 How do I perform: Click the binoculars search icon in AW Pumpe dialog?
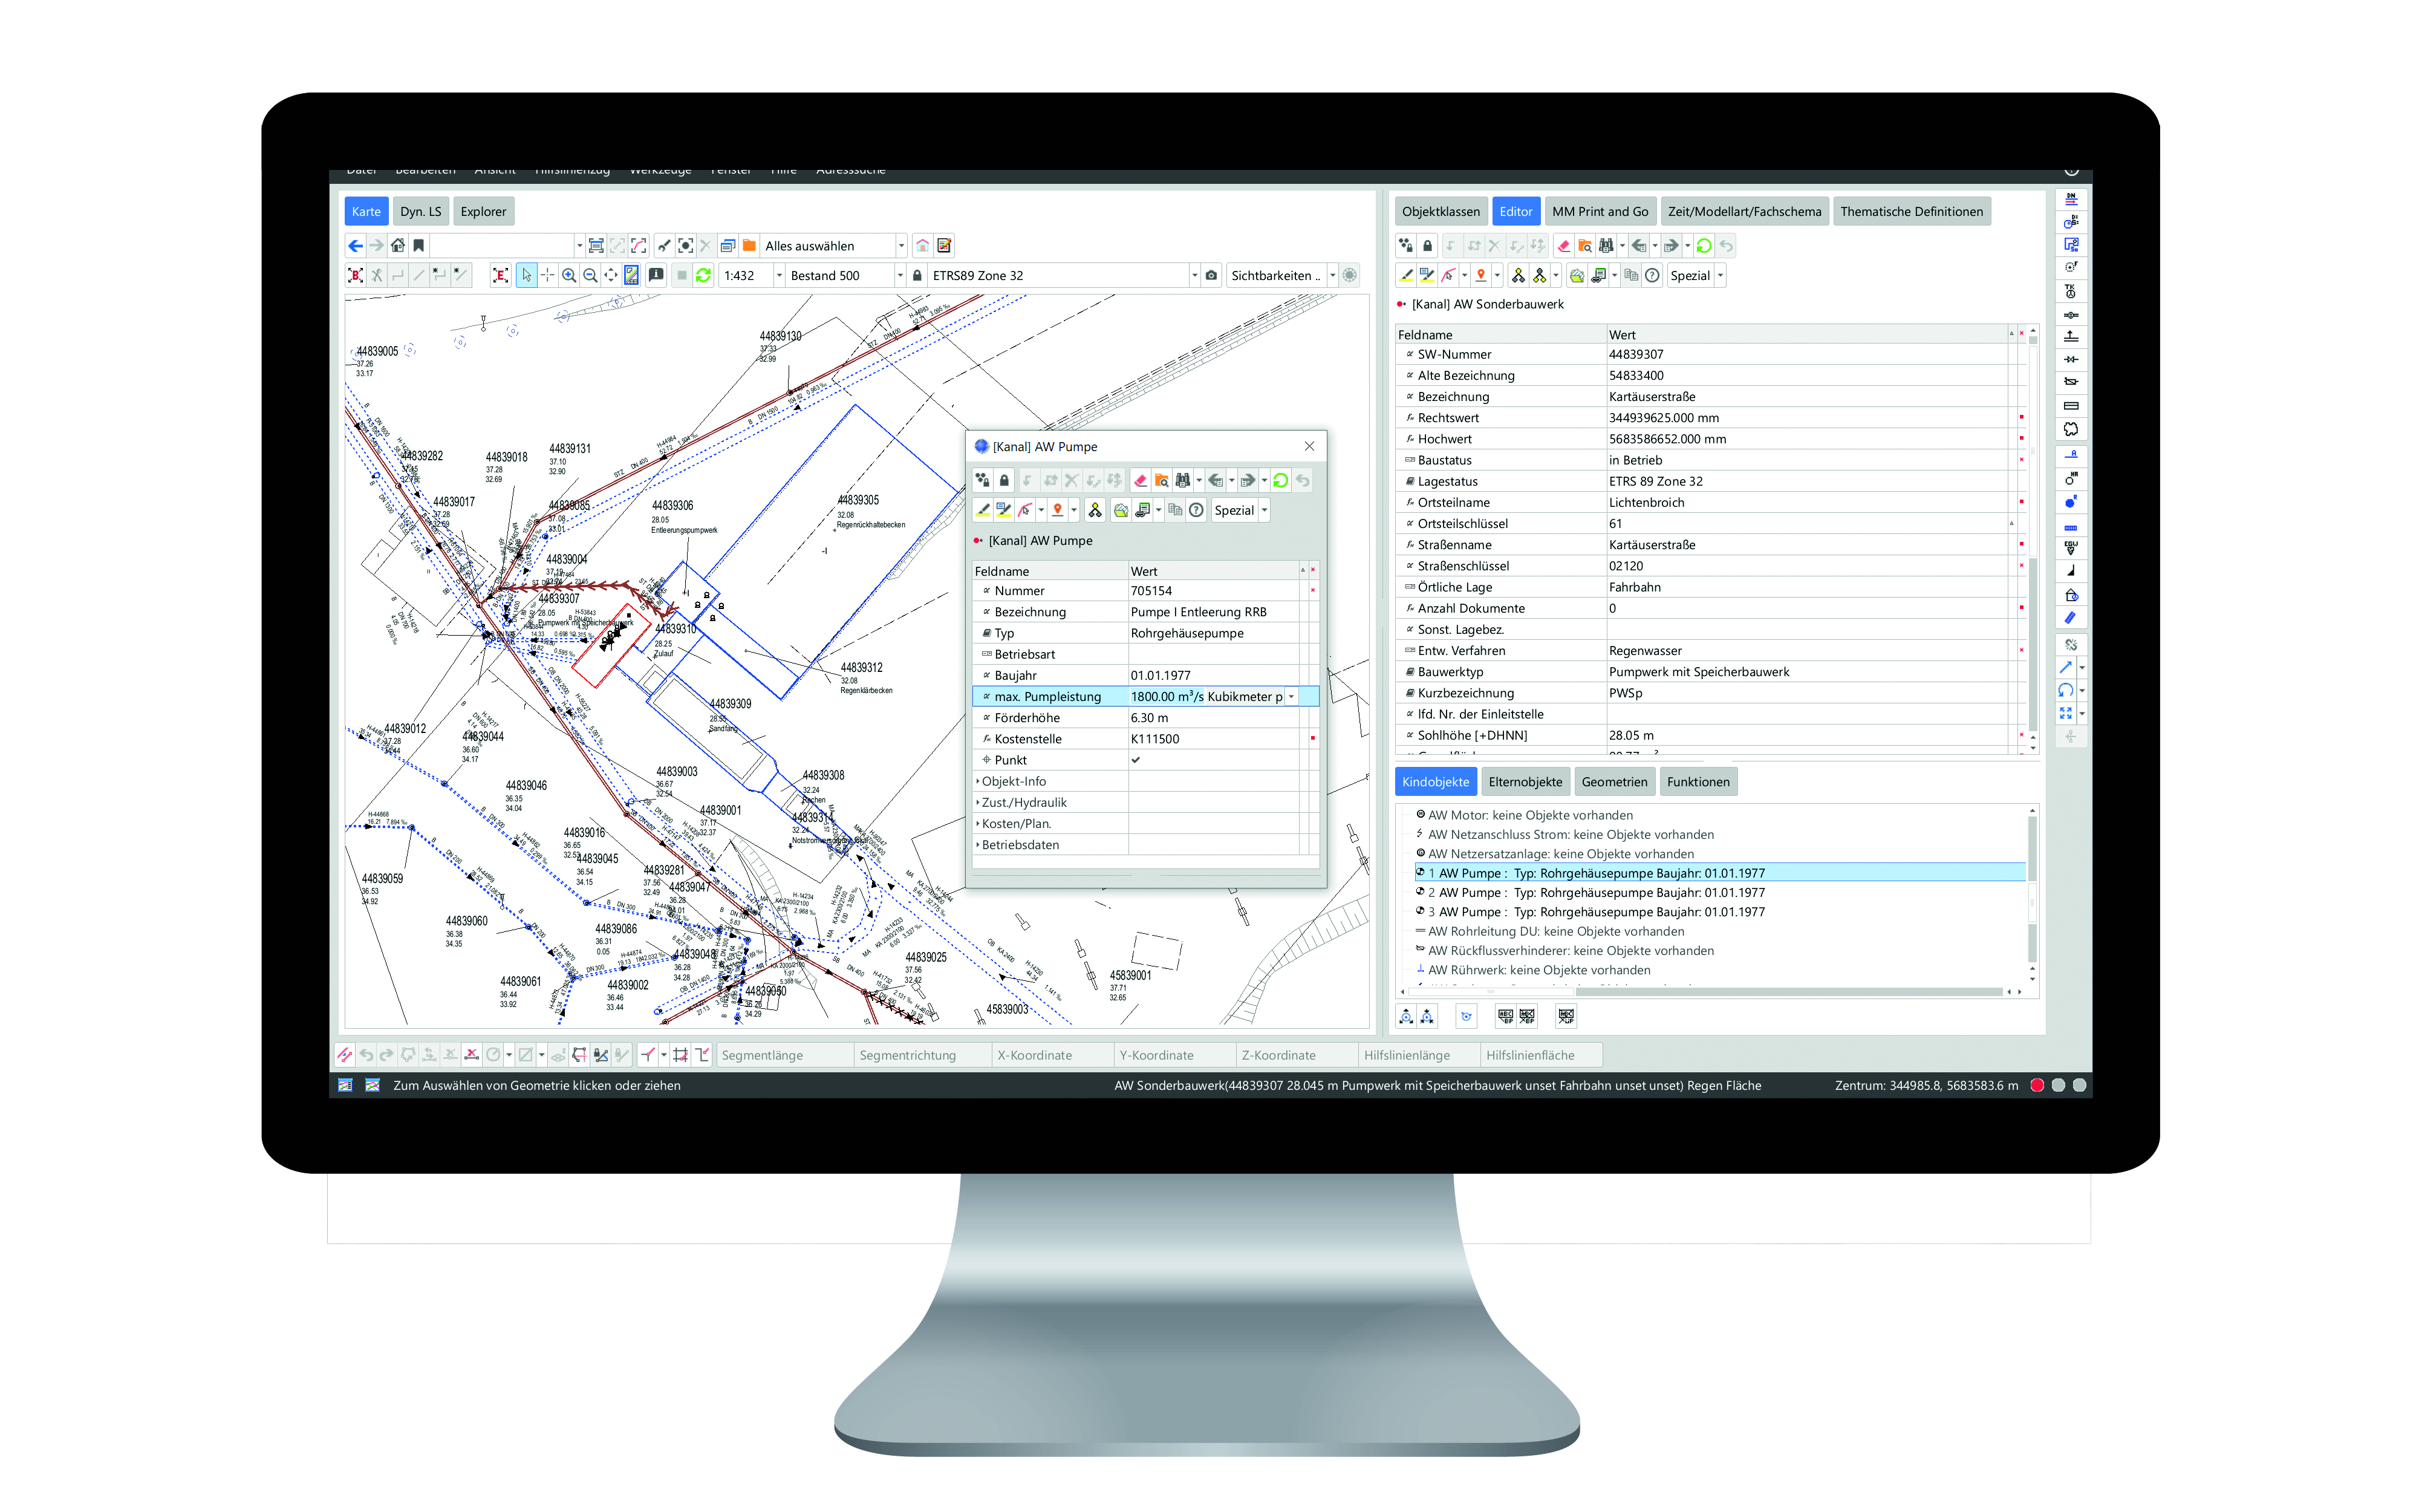pos(1182,481)
